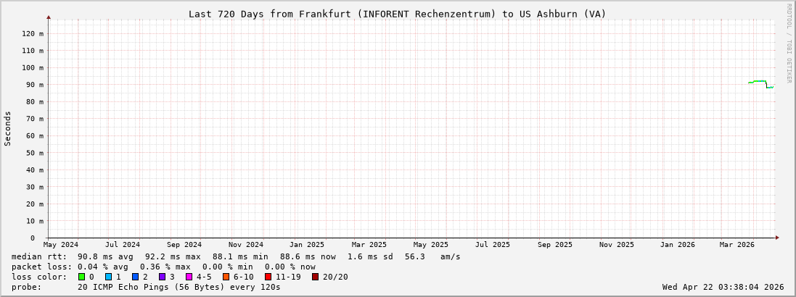The width and height of the screenshot is (796, 297).
Task: Click the RRDTOOL / TOBI OETIKER watermark
Action: pos(789,43)
